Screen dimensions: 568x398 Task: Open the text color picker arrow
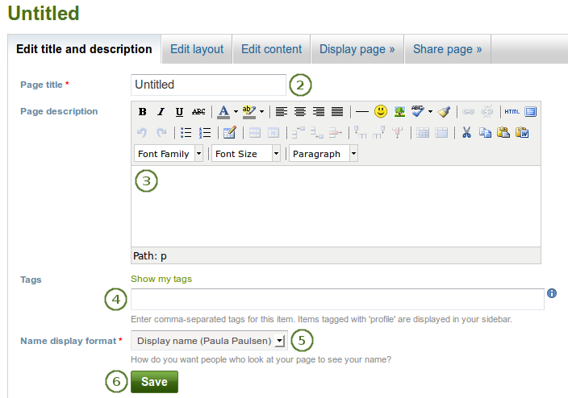click(x=236, y=112)
